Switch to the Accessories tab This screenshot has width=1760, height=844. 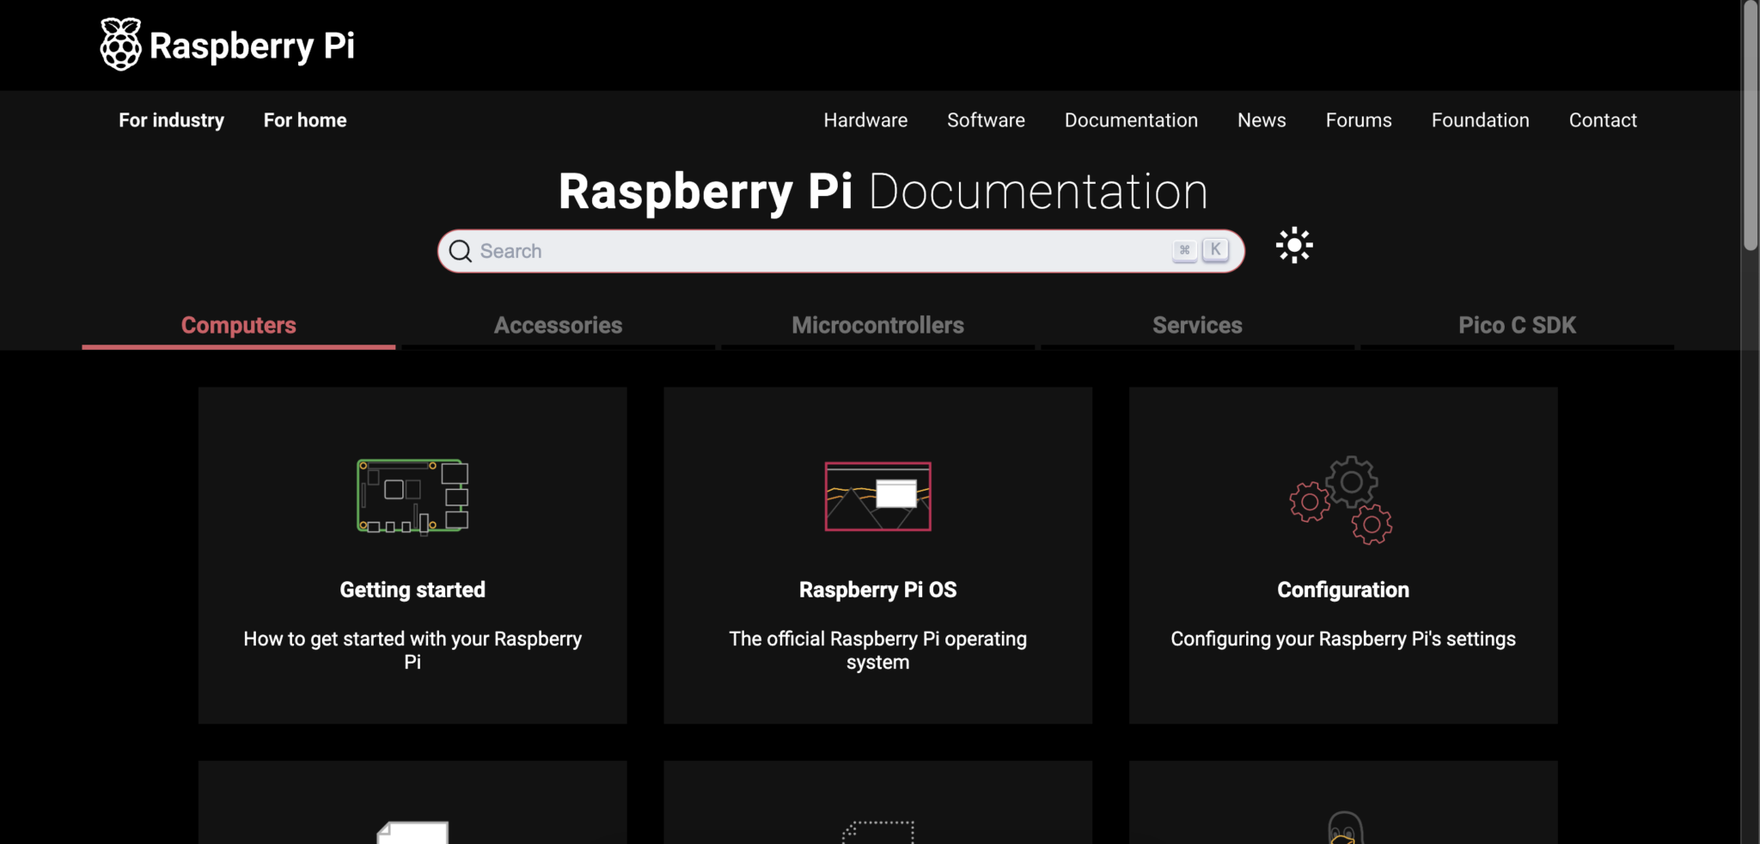[x=559, y=325]
